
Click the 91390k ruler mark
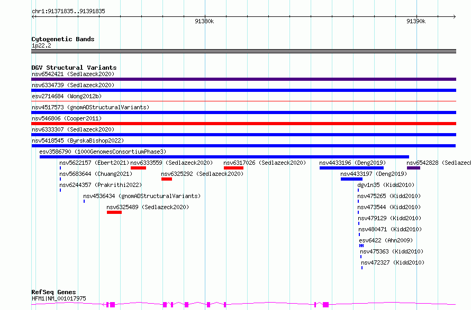[416, 21]
